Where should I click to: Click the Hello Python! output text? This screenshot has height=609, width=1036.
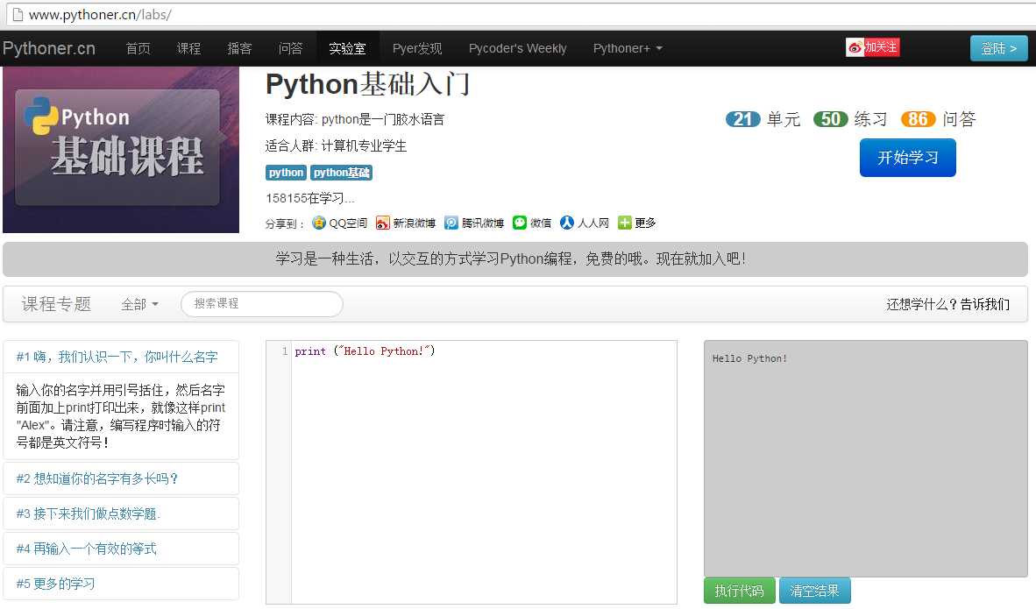749,358
